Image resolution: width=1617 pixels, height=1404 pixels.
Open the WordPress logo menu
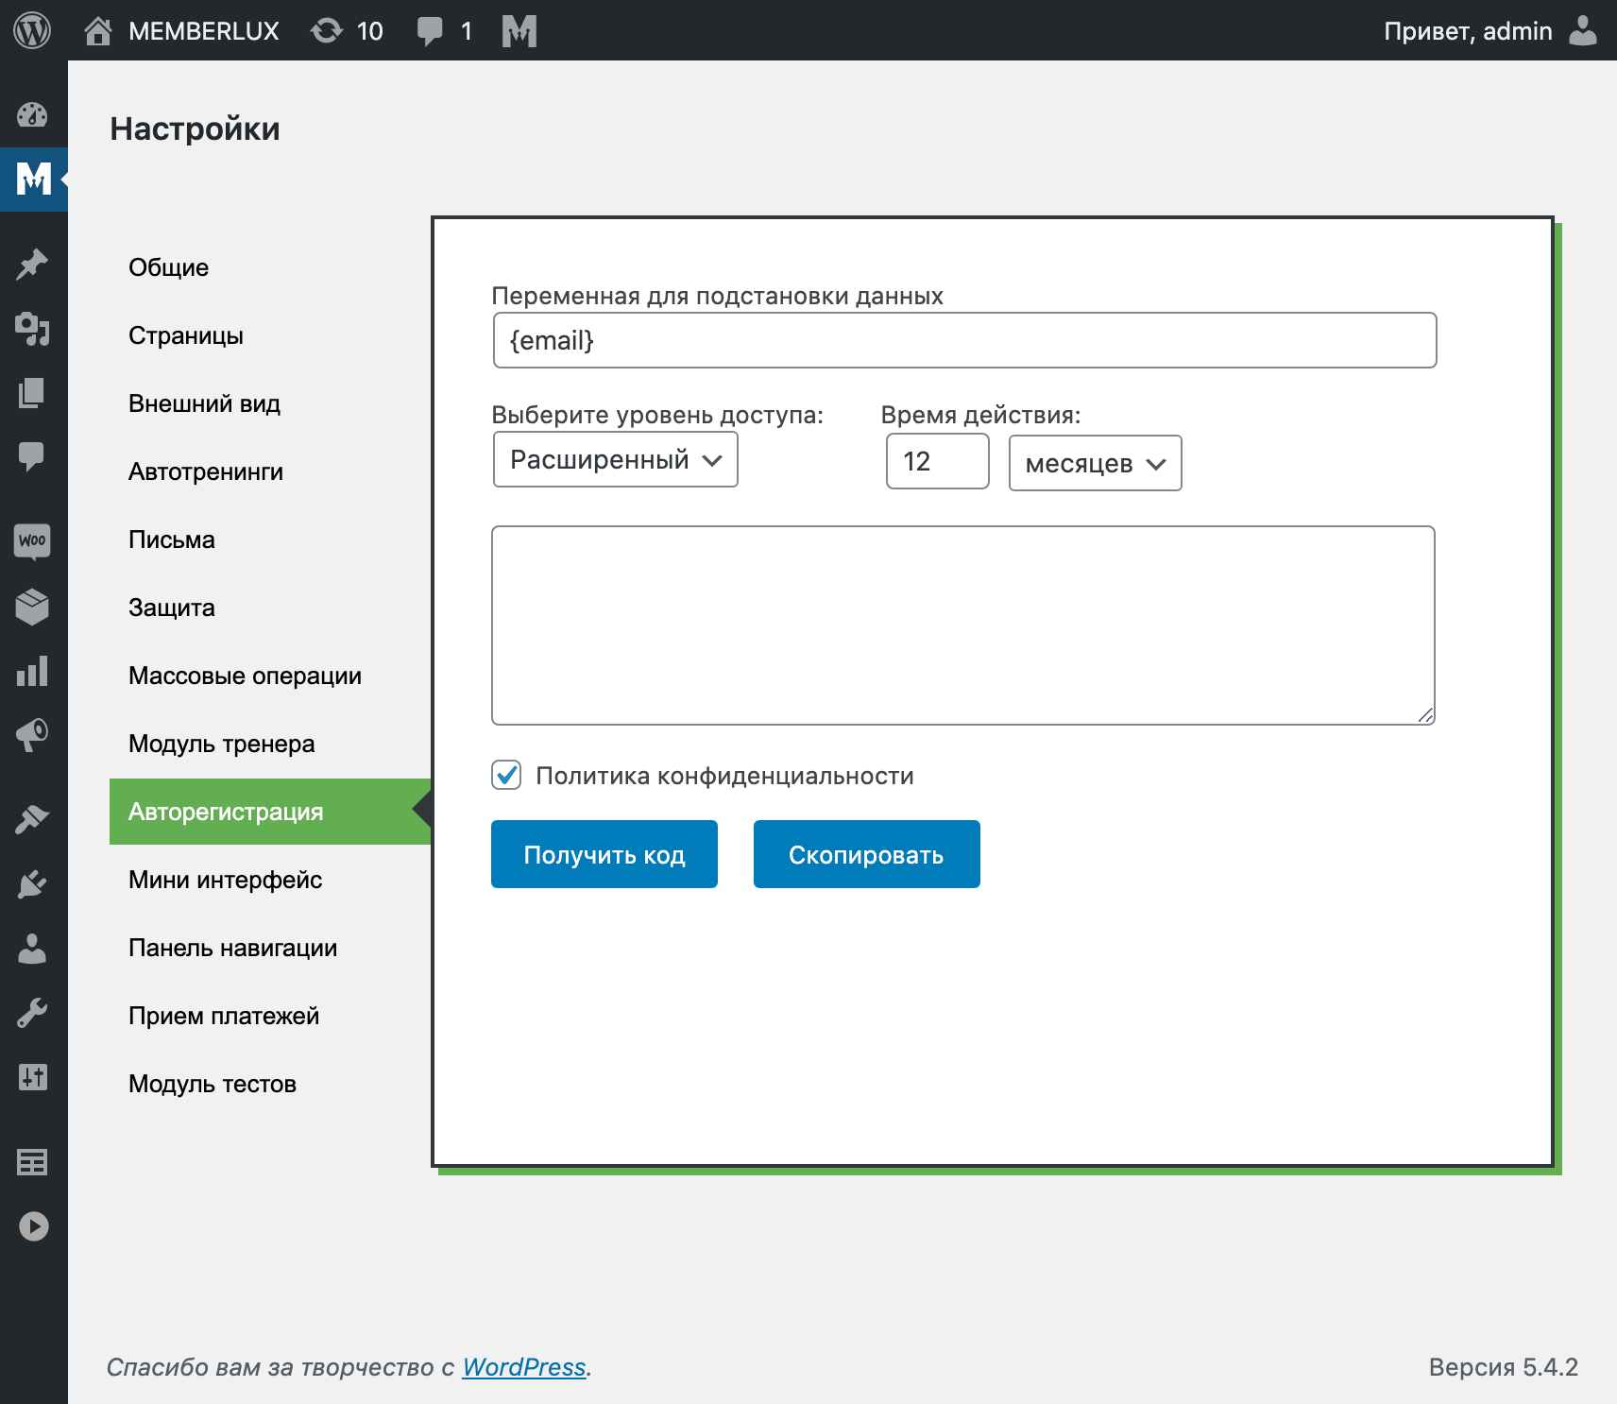32,31
